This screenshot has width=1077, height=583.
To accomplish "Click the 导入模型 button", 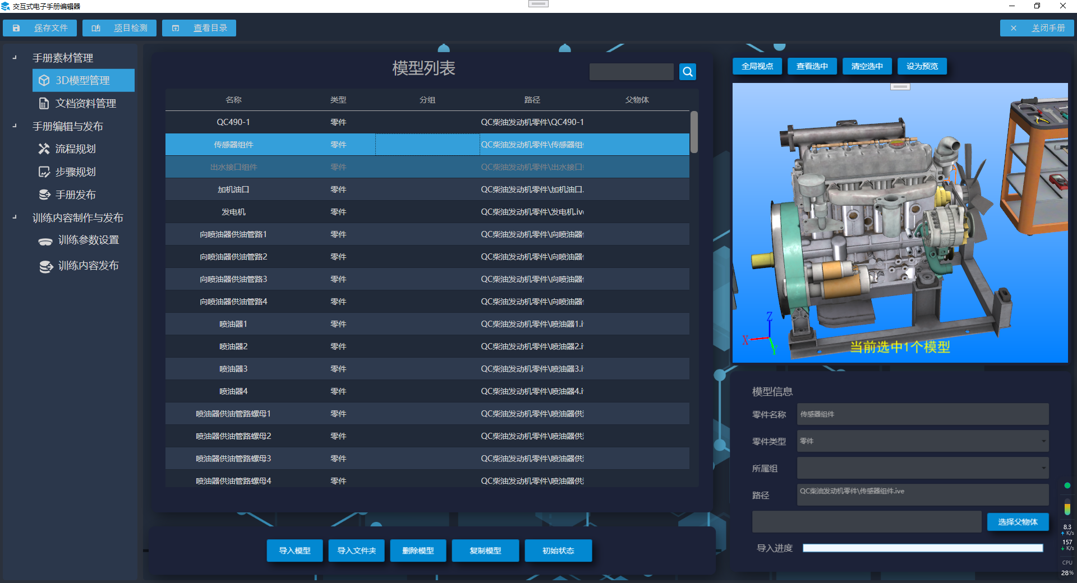I will click(294, 550).
